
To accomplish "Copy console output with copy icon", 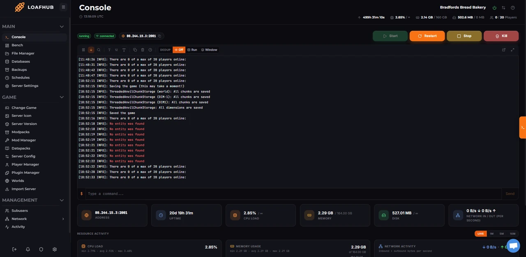I will pyautogui.click(x=135, y=50).
